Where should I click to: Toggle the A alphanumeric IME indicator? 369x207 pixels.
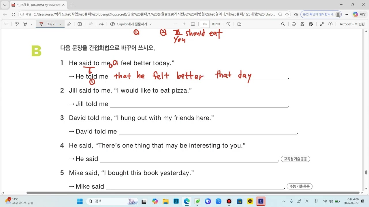(x=307, y=201)
